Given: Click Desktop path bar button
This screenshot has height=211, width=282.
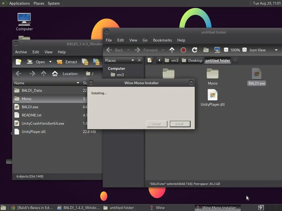Looking at the screenshot, I should [x=192, y=60].
